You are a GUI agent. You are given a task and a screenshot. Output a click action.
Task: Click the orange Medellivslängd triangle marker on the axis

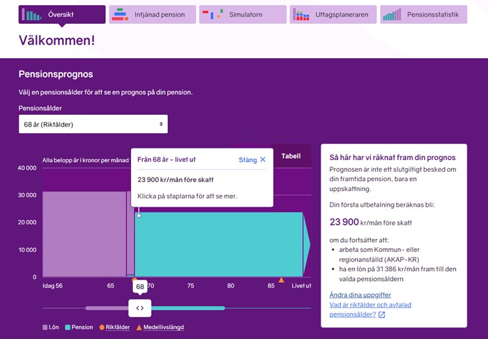(x=281, y=280)
